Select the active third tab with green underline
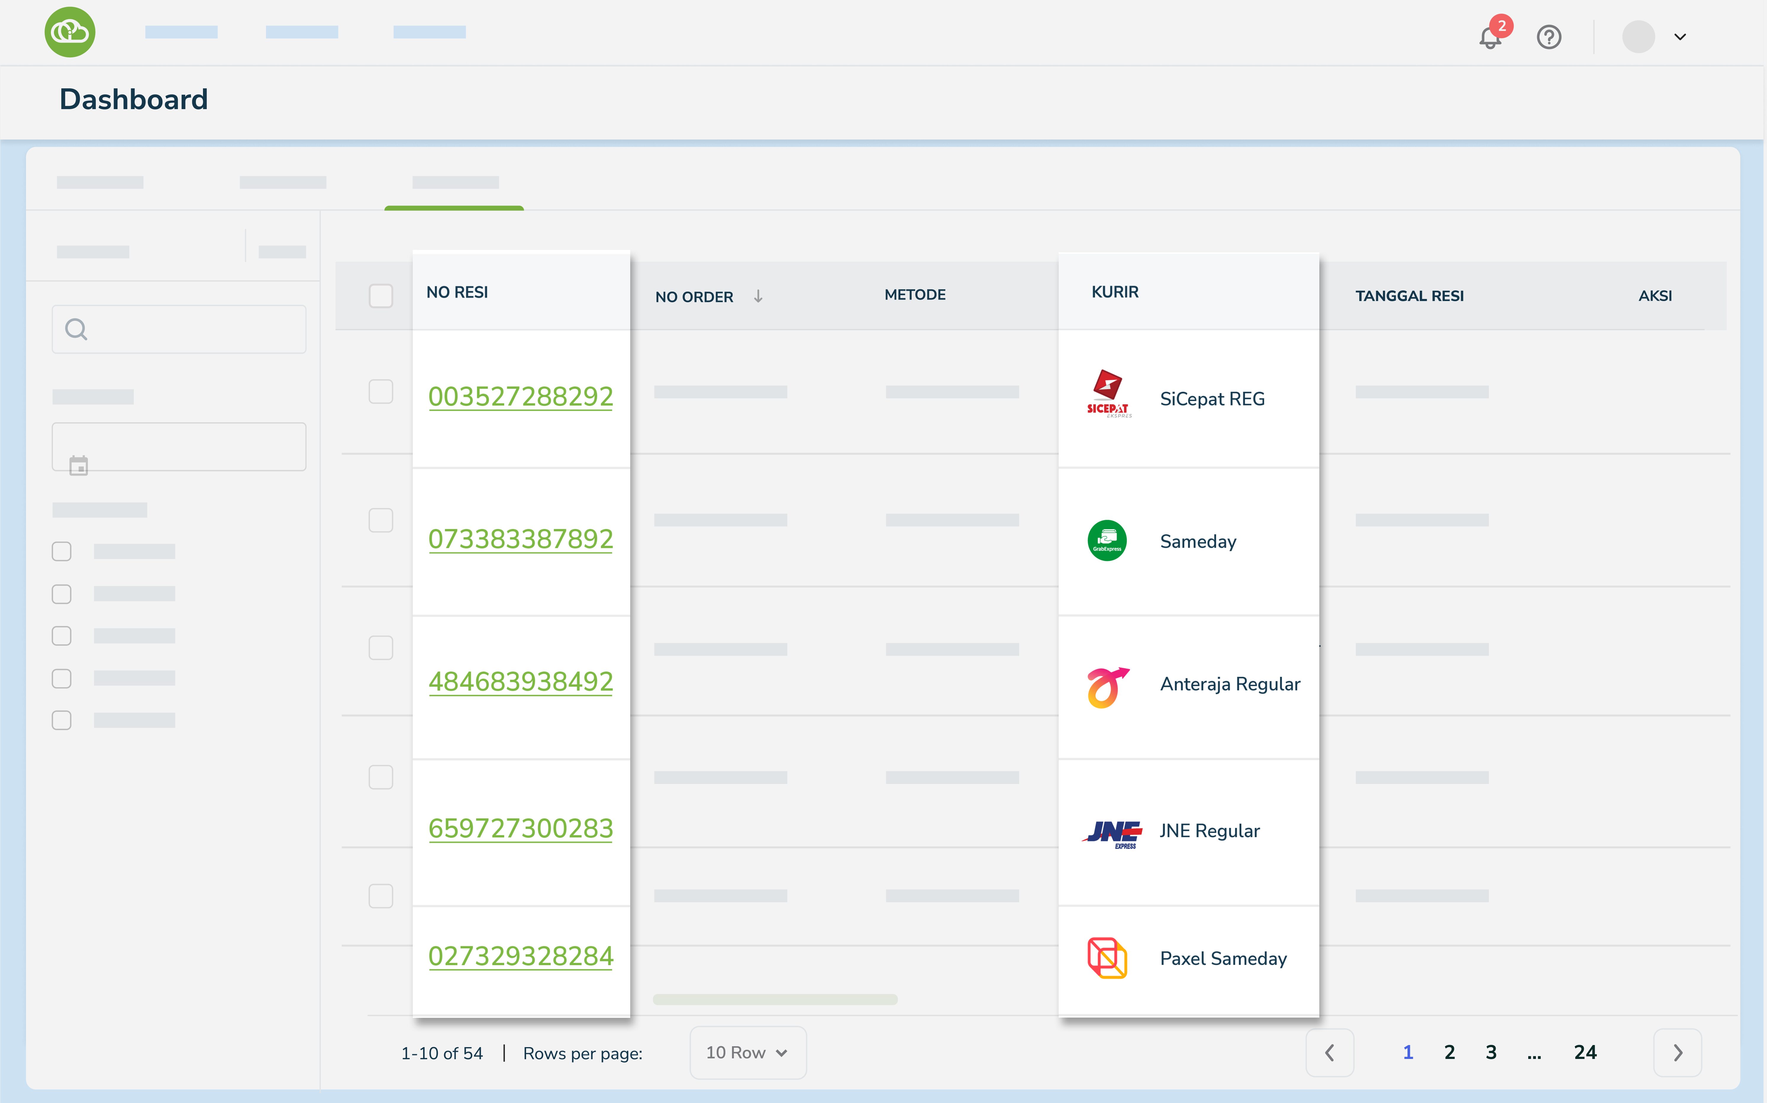Viewport: 1767px width, 1103px height. tap(455, 183)
